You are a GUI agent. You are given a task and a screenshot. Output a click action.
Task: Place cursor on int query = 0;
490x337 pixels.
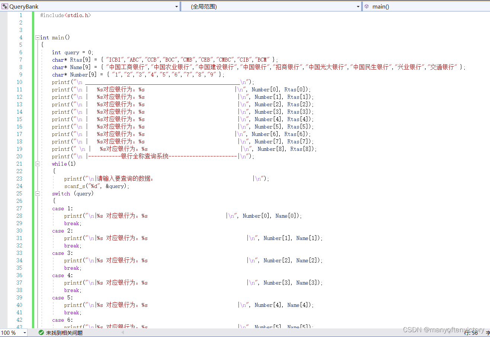pos(73,52)
